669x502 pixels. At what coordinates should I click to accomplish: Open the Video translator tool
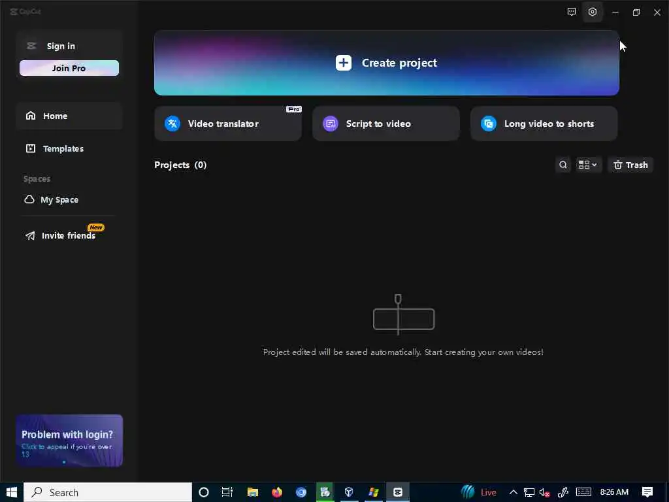(228, 124)
